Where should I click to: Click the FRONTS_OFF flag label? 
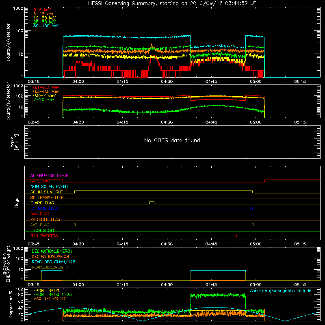click(43, 230)
